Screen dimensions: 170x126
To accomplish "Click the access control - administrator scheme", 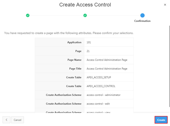I will point(103,95).
